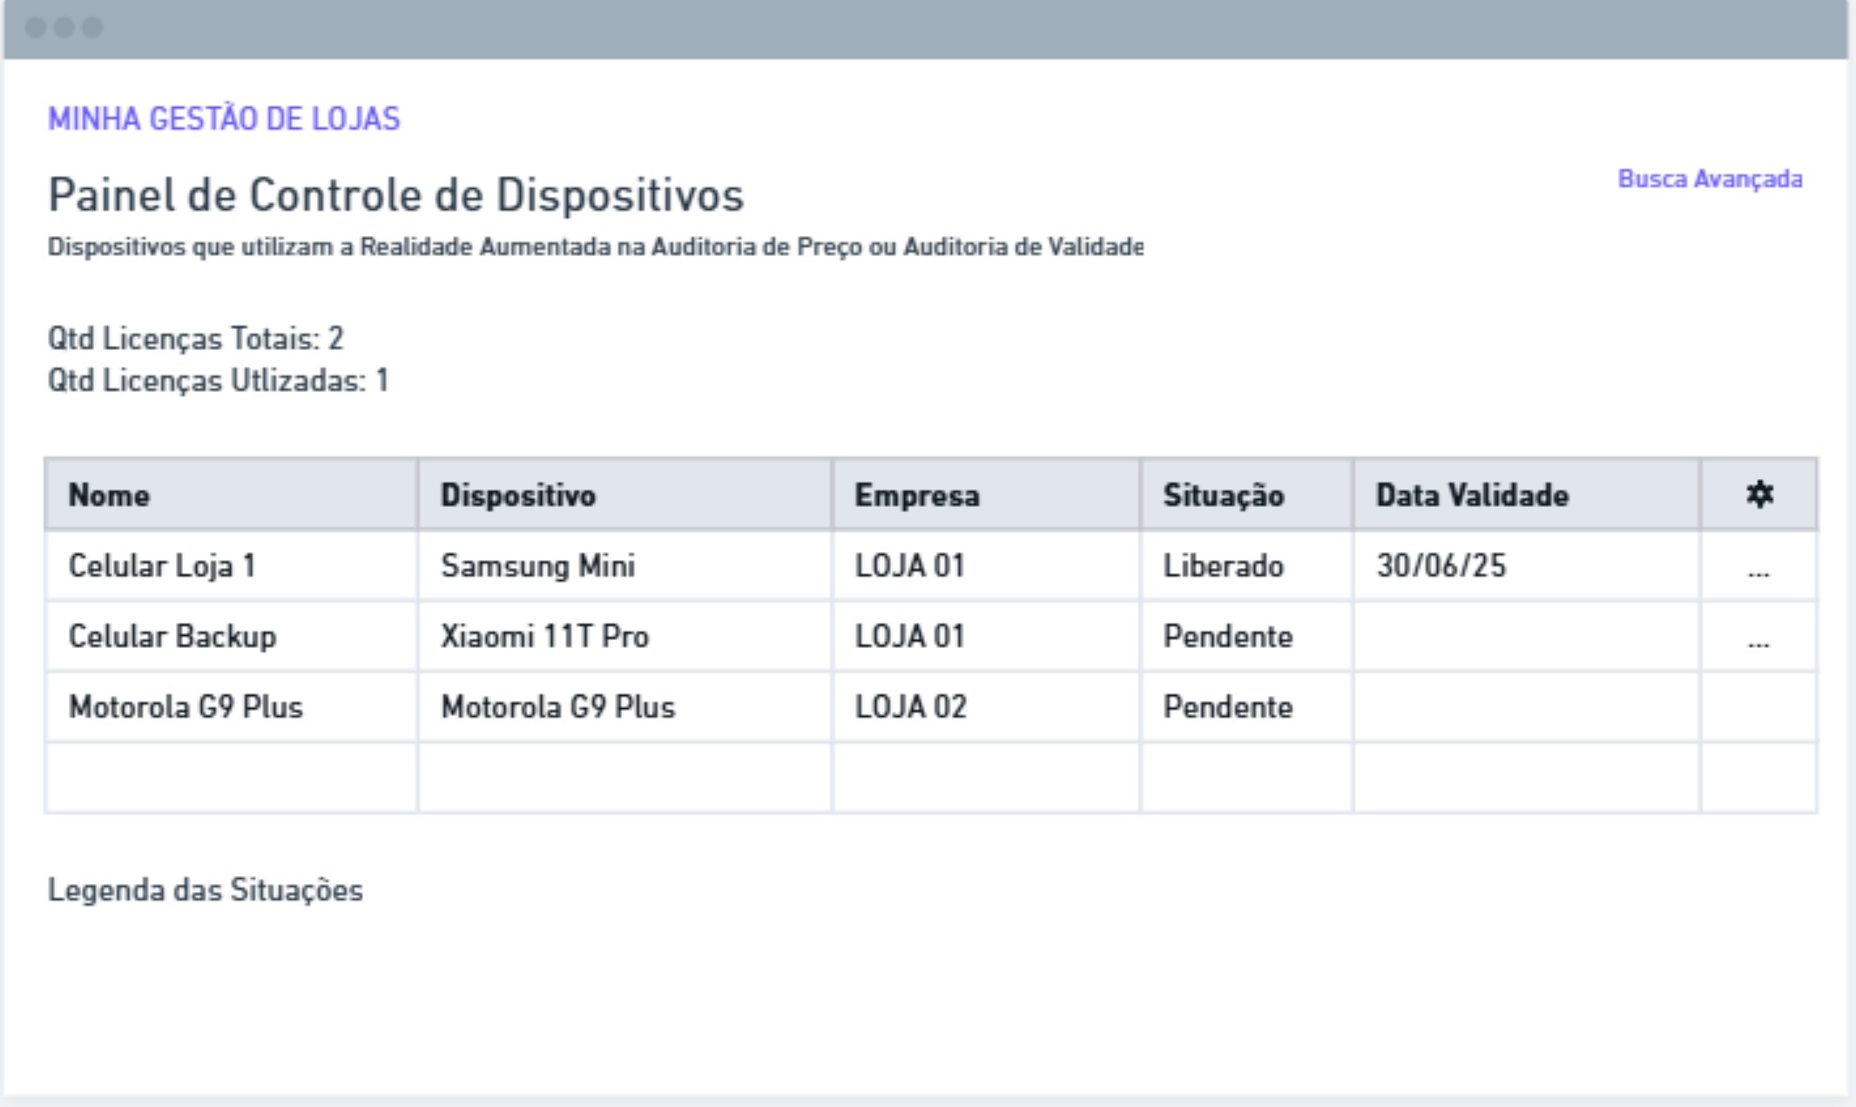Click the Liberado status cell
The height and width of the screenshot is (1107, 1856).
coord(1224,566)
